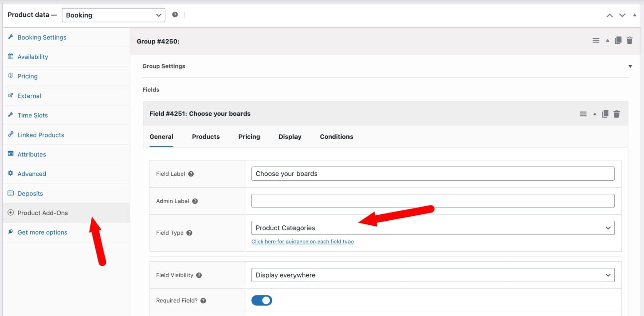Screen dimensions: 644x316
Task: Click the Group #4250 drag handle icon
Action: pyautogui.click(x=596, y=41)
